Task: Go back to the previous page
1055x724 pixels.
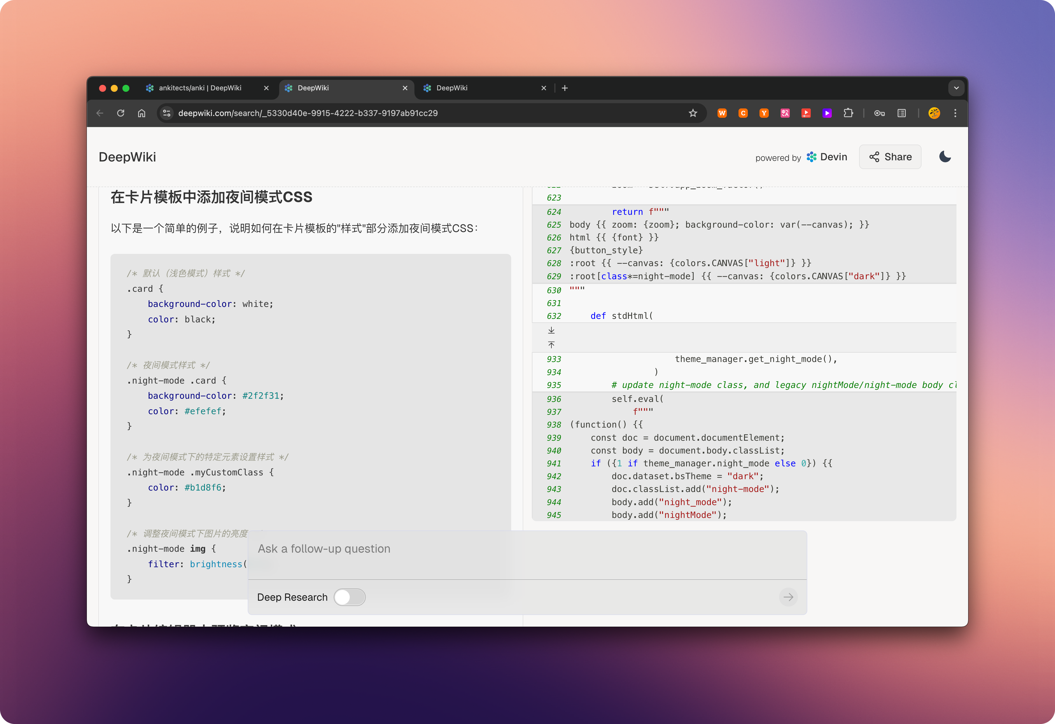Action: pyautogui.click(x=100, y=113)
